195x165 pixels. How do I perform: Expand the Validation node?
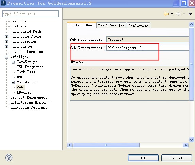click(x=13, y=82)
